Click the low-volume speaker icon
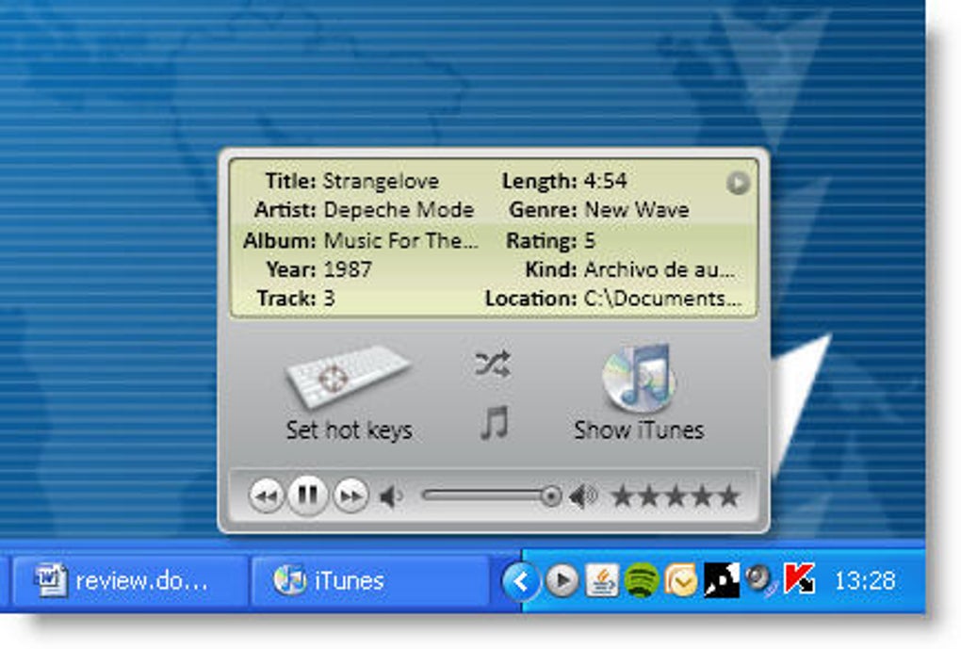Viewport: 961px width, 649px height. 391,495
